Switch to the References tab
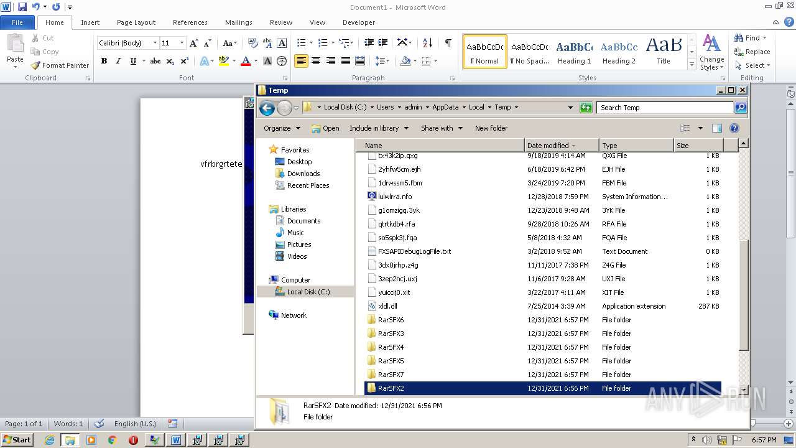The image size is (796, 448). tap(190, 22)
